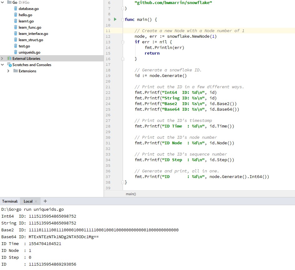The height and width of the screenshot is (270, 295).
Task: Select the Local terminal tab
Action: pyautogui.click(x=28, y=201)
